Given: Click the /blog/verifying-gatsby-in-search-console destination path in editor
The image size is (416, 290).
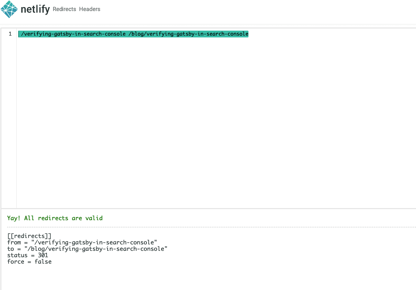Looking at the screenshot, I should [x=188, y=34].
